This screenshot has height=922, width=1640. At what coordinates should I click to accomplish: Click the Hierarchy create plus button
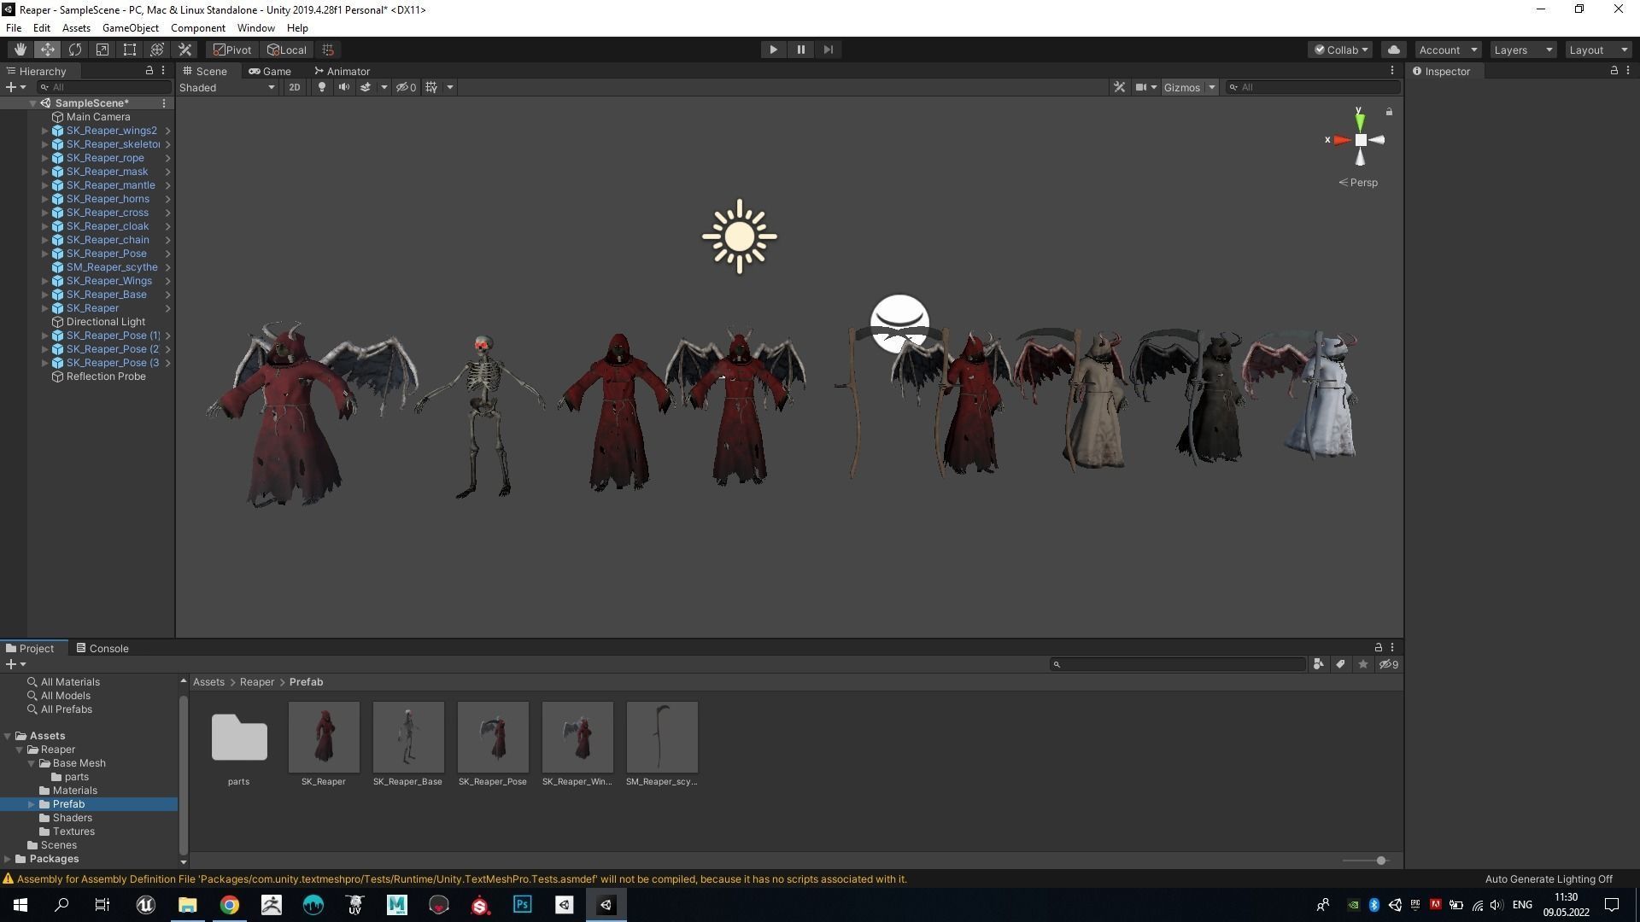[x=15, y=87]
